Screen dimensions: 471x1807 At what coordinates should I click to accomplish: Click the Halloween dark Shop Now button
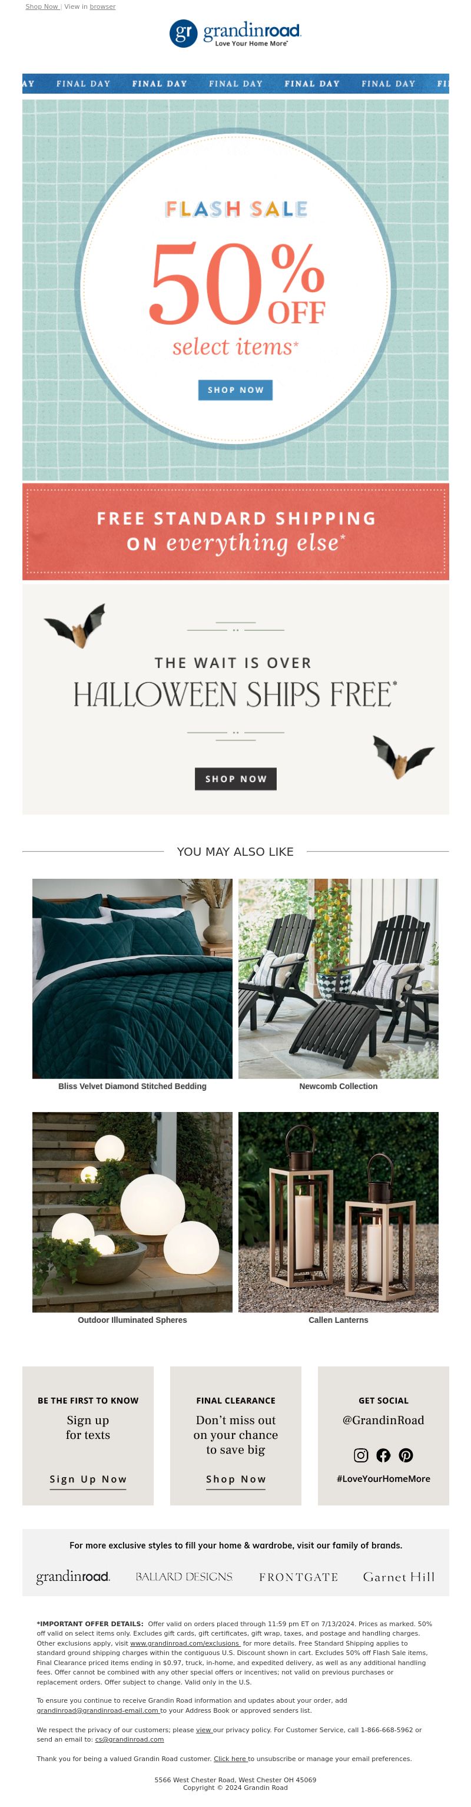pyautogui.click(x=235, y=779)
